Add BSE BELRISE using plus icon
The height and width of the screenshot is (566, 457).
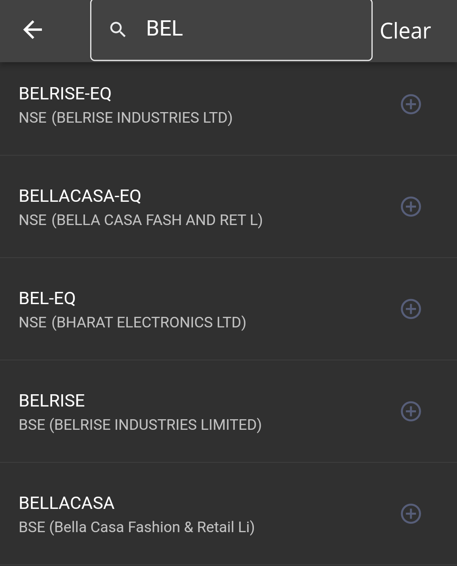pos(410,412)
